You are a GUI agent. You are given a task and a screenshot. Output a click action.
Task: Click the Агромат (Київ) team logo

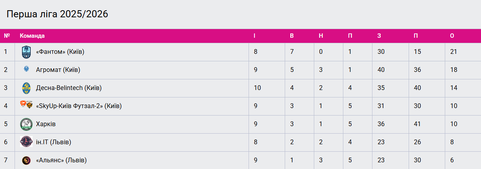(26, 70)
